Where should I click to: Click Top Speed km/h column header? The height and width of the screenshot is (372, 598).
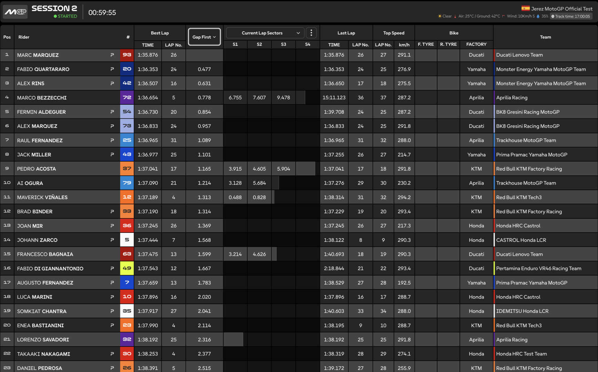coord(404,45)
